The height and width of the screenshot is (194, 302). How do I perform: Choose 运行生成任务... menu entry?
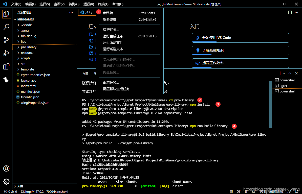click(x=130, y=36)
